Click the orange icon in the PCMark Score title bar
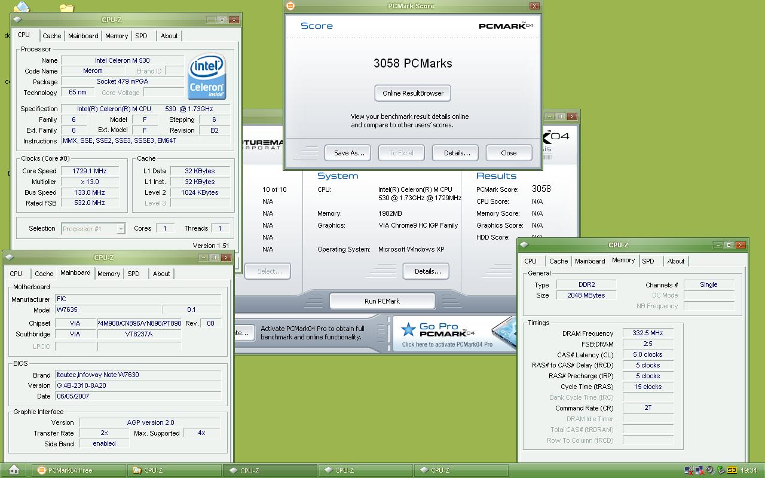This screenshot has width=765, height=478. [x=290, y=6]
